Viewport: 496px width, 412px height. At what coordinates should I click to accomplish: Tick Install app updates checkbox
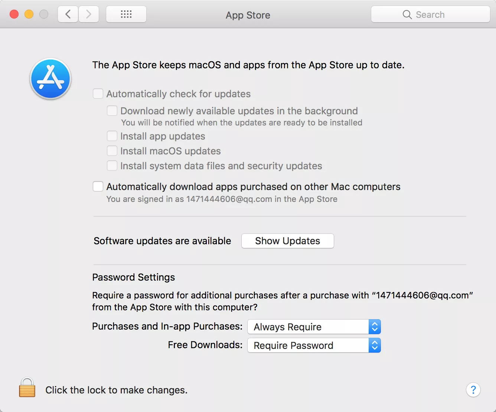[x=112, y=136]
